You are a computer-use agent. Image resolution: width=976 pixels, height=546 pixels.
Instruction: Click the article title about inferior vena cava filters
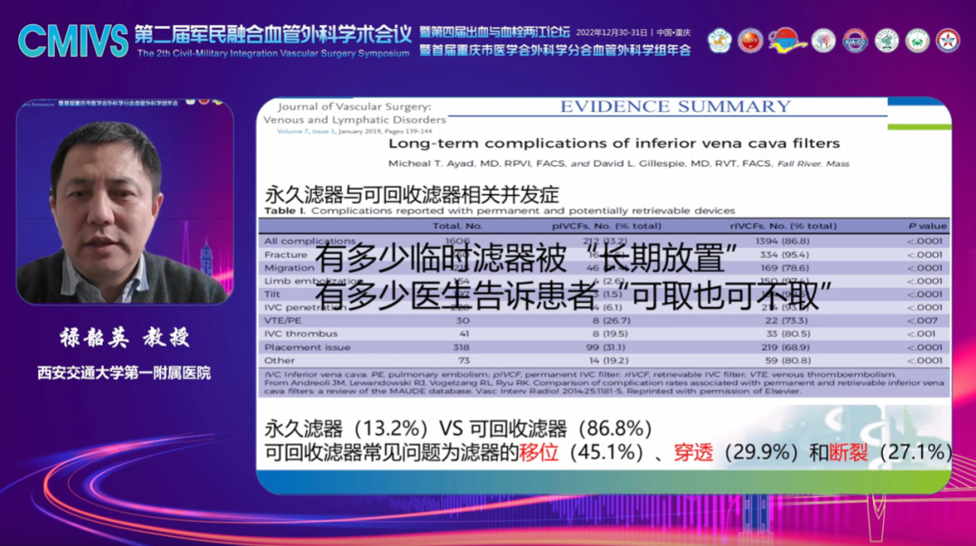[614, 143]
